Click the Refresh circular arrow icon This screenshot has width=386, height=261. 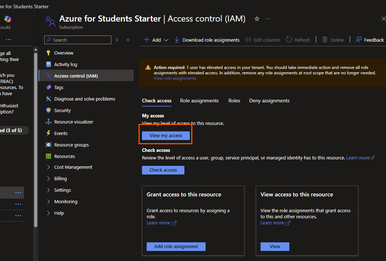coord(289,39)
